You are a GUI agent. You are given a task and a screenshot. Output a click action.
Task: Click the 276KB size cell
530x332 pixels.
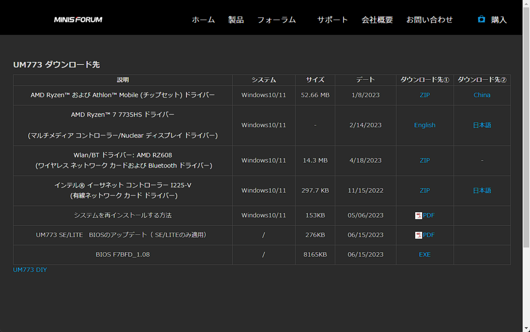point(315,235)
